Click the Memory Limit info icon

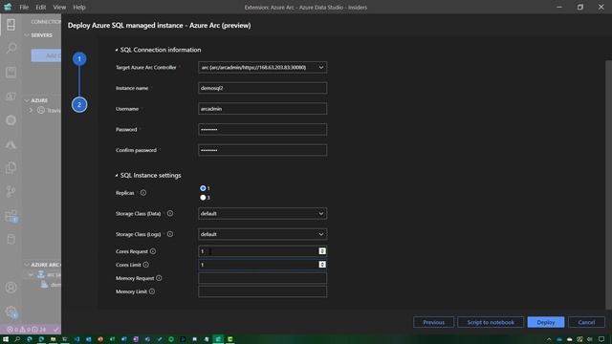point(152,291)
